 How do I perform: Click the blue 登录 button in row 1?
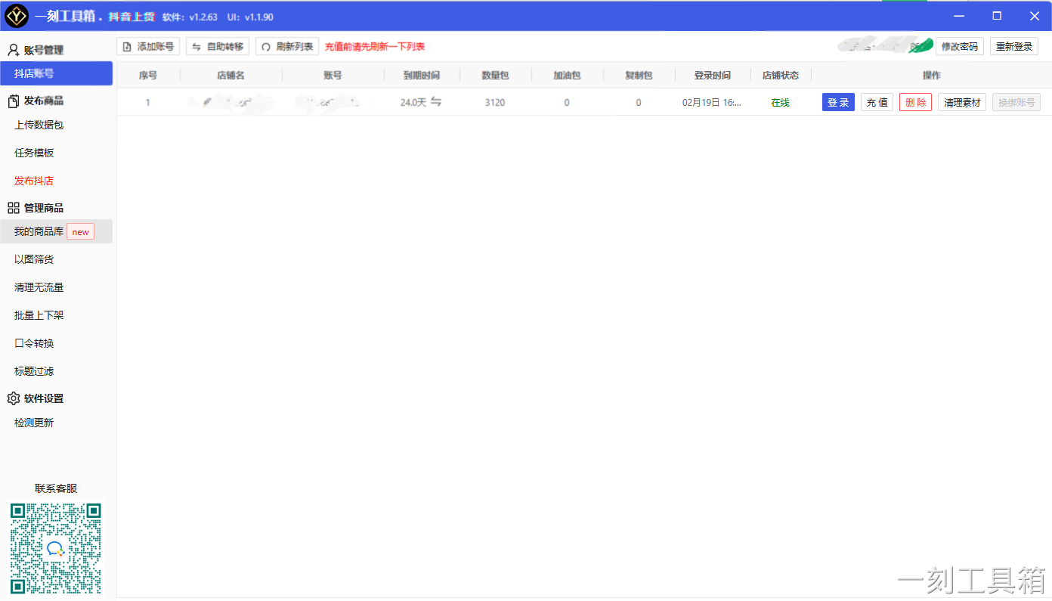tap(838, 103)
